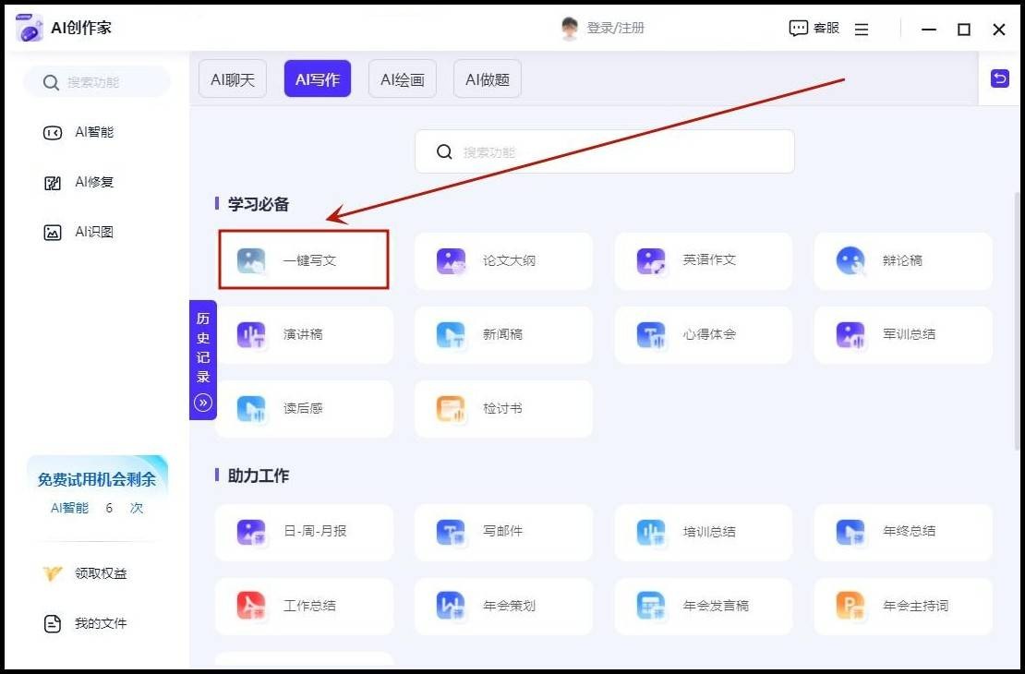Open the 心得体会 tool icon
Image resolution: width=1025 pixels, height=674 pixels.
pyautogui.click(x=651, y=335)
